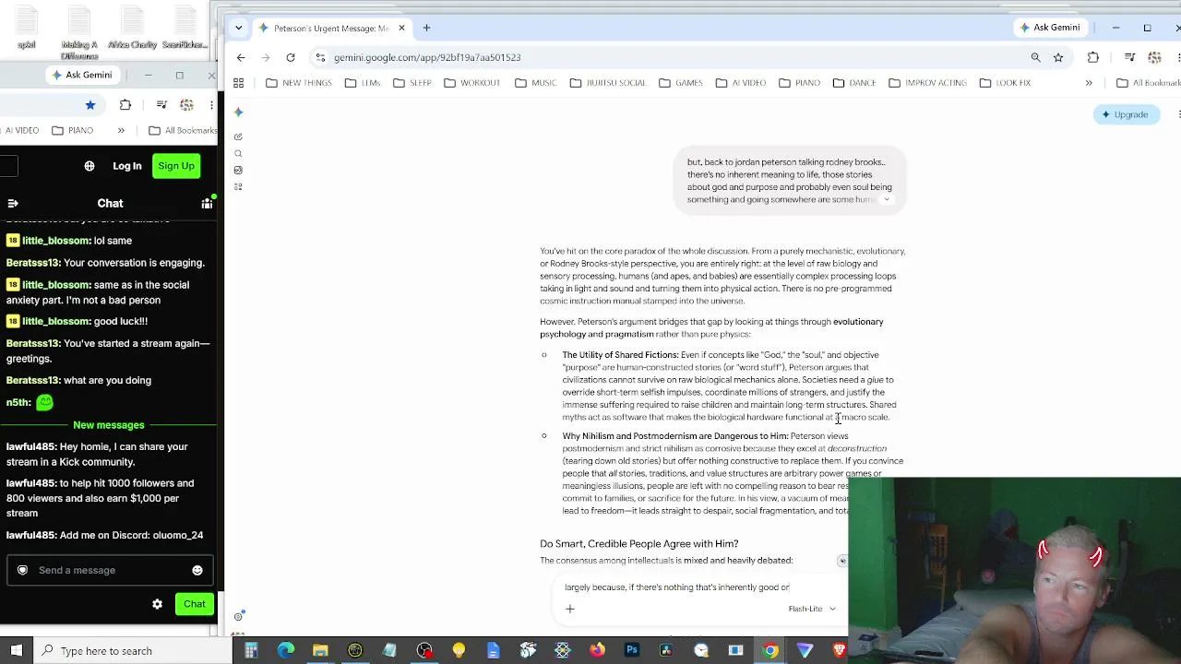The image size is (1181, 664).
Task: Open the MUSIC bookmark folder
Action: coord(535,83)
